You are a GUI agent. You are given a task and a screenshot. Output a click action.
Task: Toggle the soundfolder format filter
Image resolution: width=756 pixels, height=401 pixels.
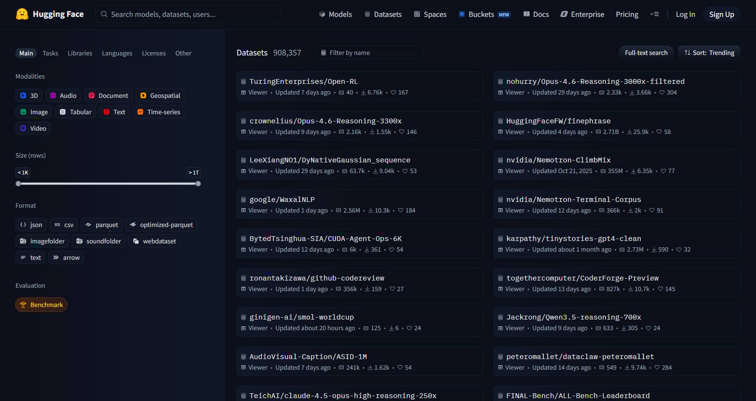(99, 241)
